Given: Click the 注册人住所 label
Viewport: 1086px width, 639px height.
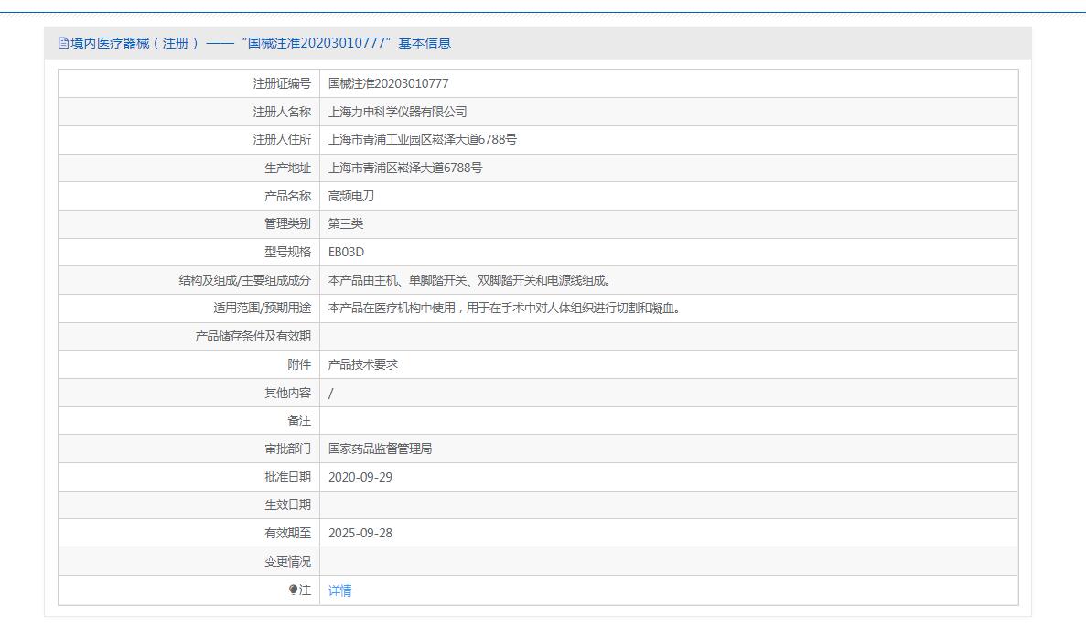Looking at the screenshot, I should tap(282, 139).
